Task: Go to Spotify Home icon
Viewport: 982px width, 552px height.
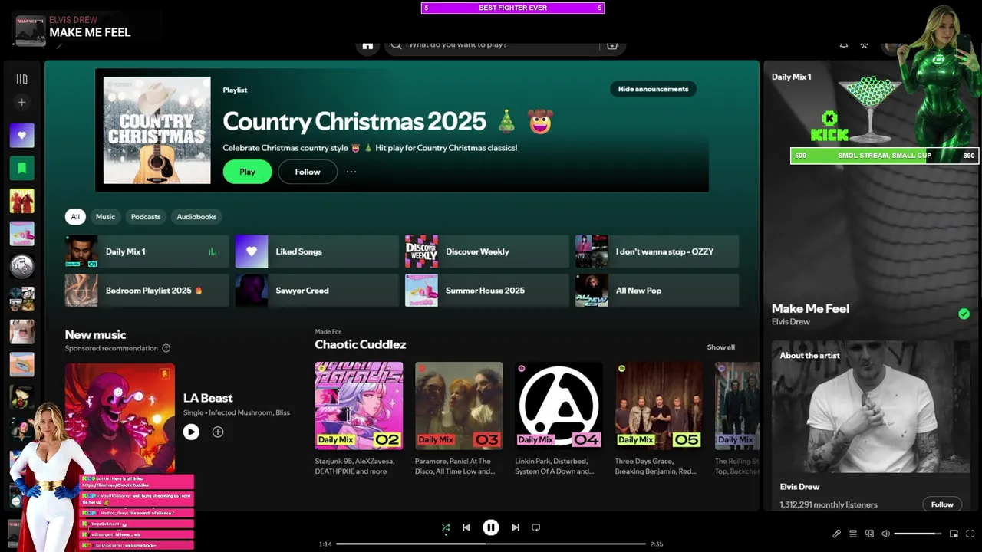Action: click(x=367, y=45)
